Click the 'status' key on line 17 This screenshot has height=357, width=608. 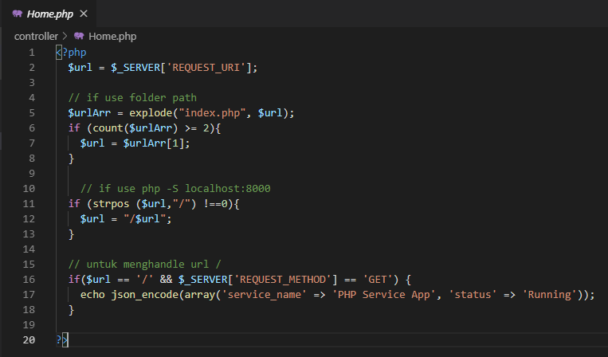click(473, 295)
